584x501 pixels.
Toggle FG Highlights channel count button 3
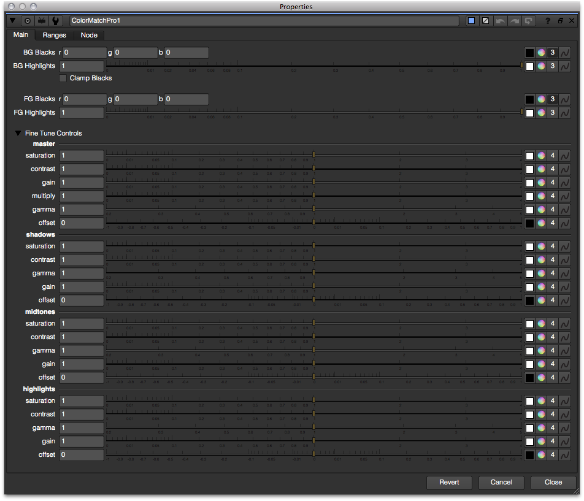(553, 112)
